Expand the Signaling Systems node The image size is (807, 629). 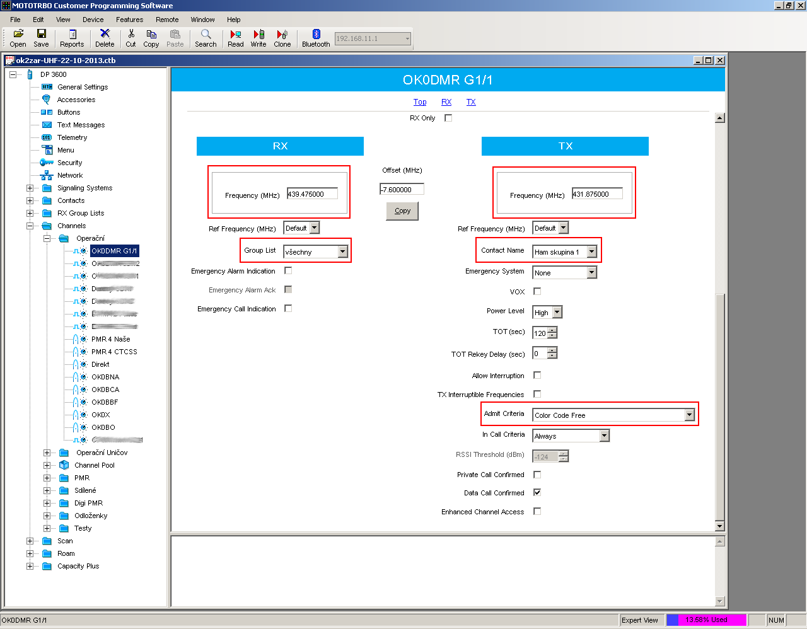pyautogui.click(x=30, y=188)
